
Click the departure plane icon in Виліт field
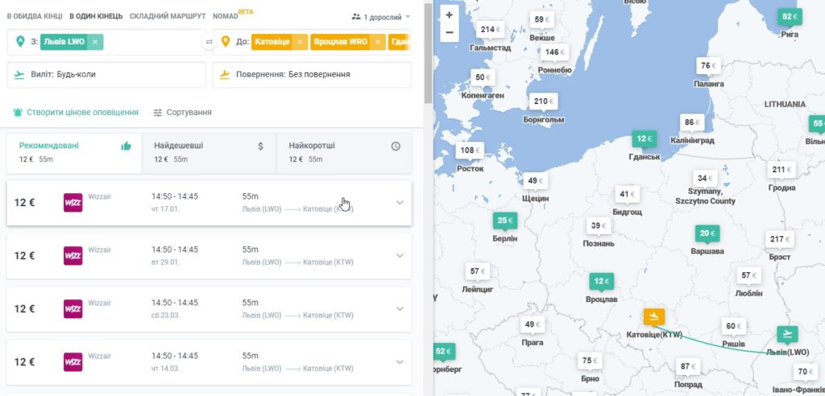(x=19, y=75)
